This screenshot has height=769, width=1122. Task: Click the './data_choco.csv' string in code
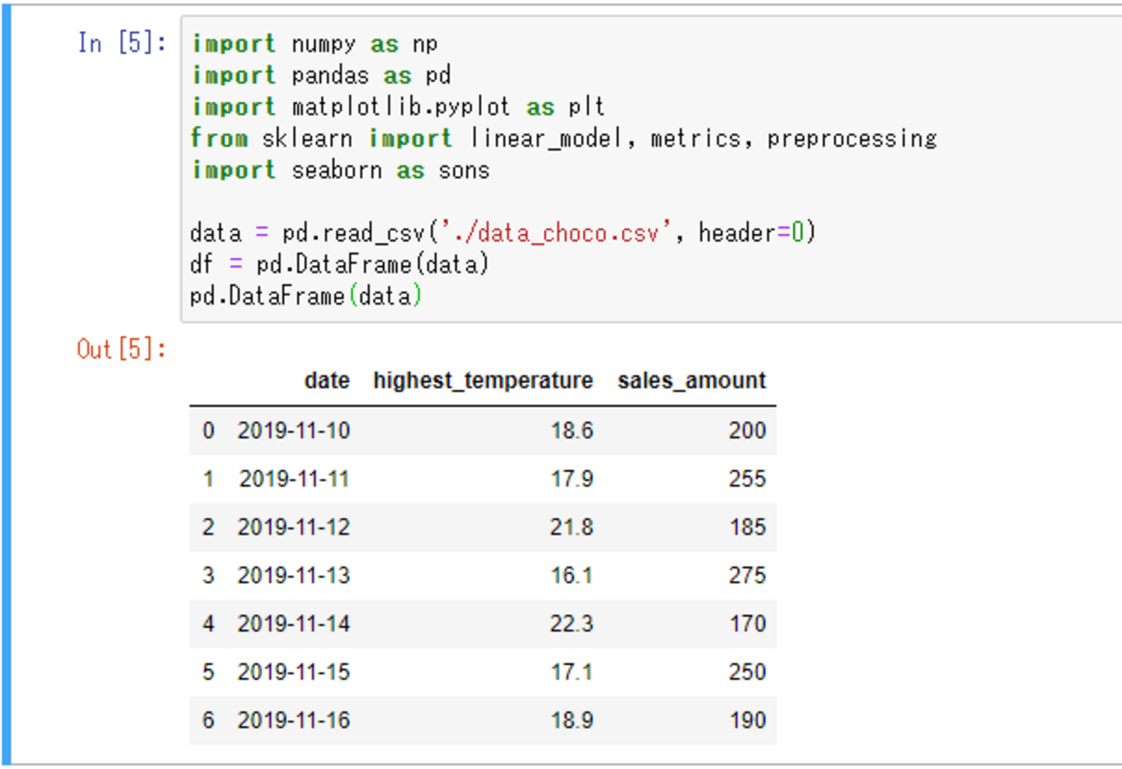pyautogui.click(x=557, y=233)
